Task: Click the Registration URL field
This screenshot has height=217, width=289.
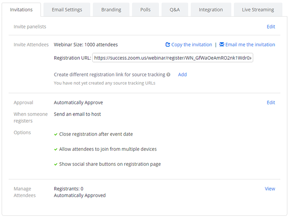Action: pyautogui.click(x=172, y=58)
